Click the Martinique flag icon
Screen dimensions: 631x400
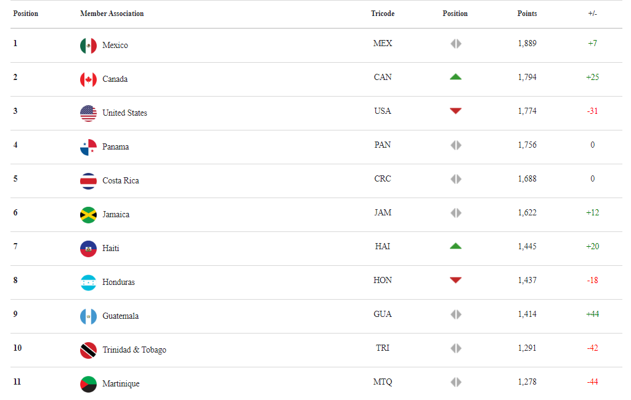tap(88, 384)
